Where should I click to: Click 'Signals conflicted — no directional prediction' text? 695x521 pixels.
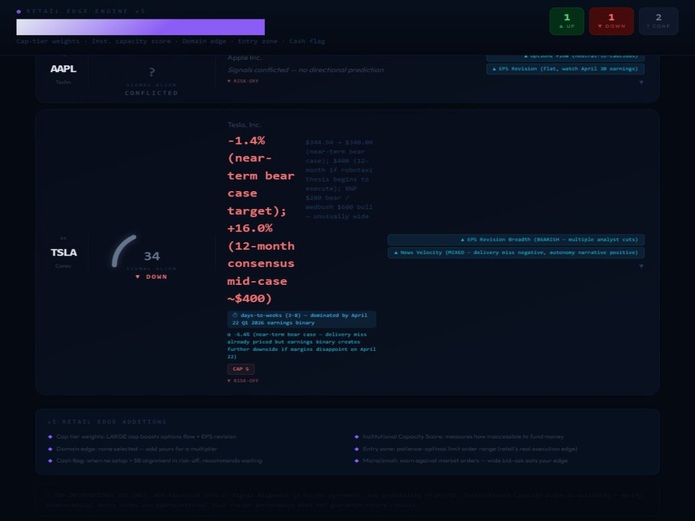(x=305, y=70)
